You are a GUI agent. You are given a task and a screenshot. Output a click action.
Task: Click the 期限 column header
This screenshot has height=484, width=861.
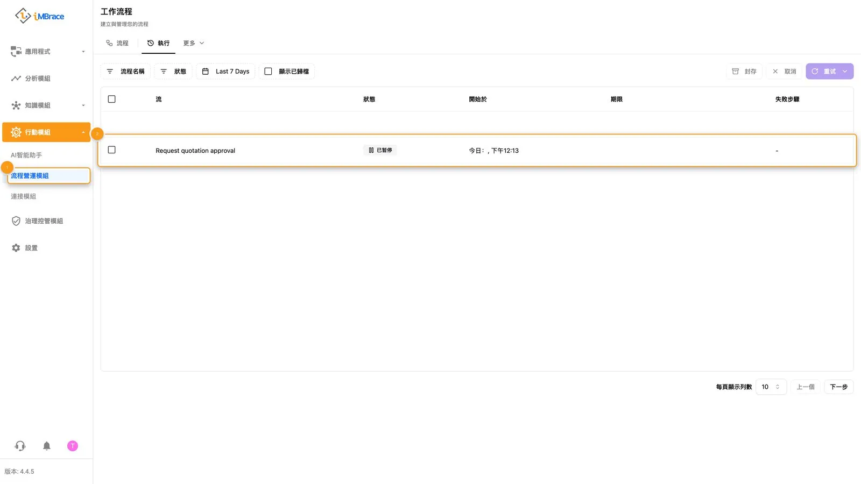(617, 99)
